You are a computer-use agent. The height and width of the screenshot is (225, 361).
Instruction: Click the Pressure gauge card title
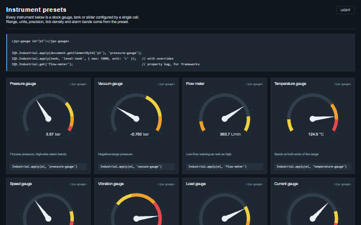tap(23, 84)
